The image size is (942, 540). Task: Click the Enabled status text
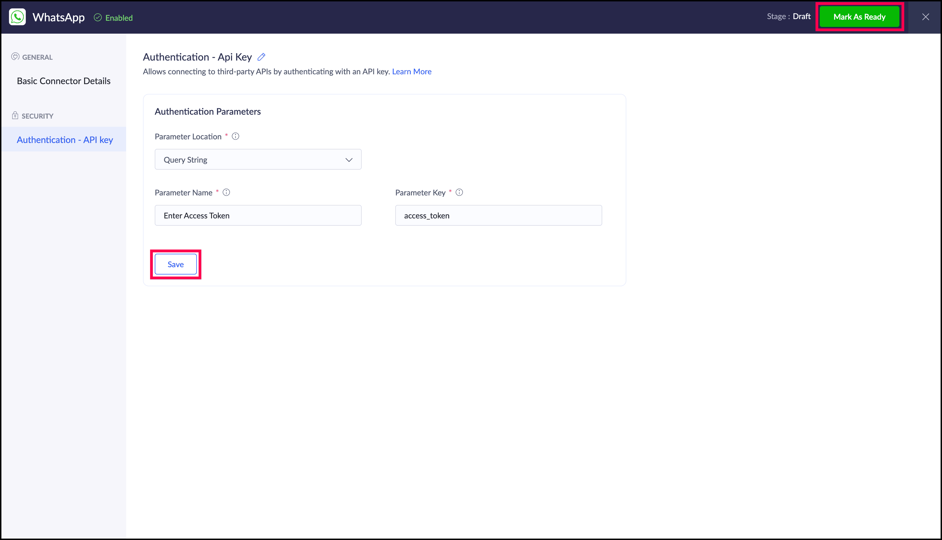(x=119, y=18)
